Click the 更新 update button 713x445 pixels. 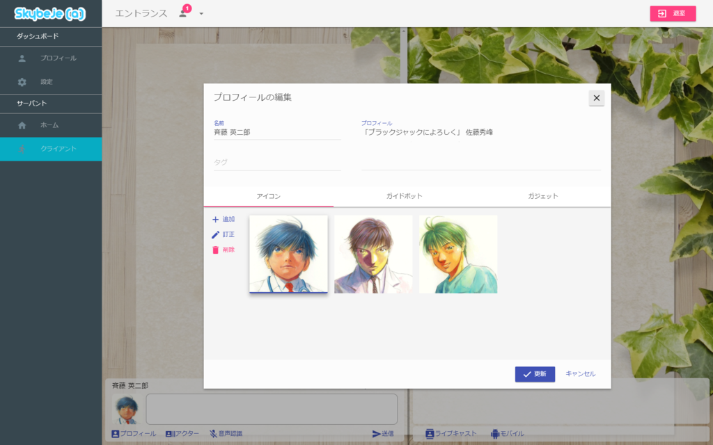(x=535, y=374)
